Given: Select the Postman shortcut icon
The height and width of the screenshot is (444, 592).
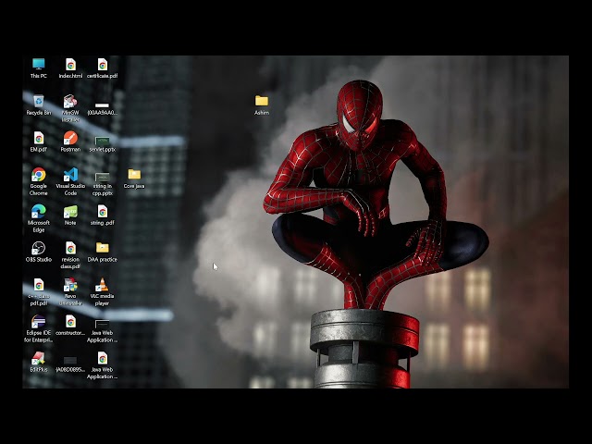Looking at the screenshot, I should point(70,142).
